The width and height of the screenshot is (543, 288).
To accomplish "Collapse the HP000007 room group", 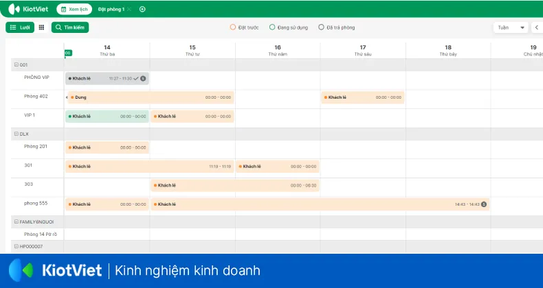I will [x=16, y=246].
